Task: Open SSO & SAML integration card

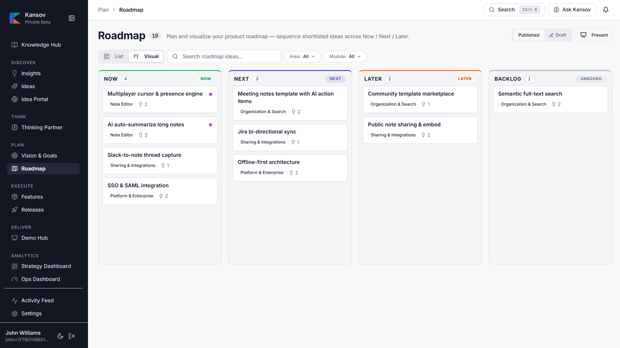Action: pos(160,191)
